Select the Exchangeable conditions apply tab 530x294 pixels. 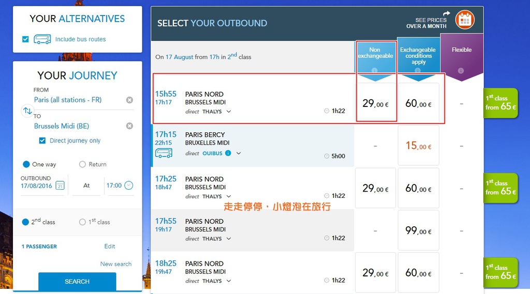tap(418, 56)
